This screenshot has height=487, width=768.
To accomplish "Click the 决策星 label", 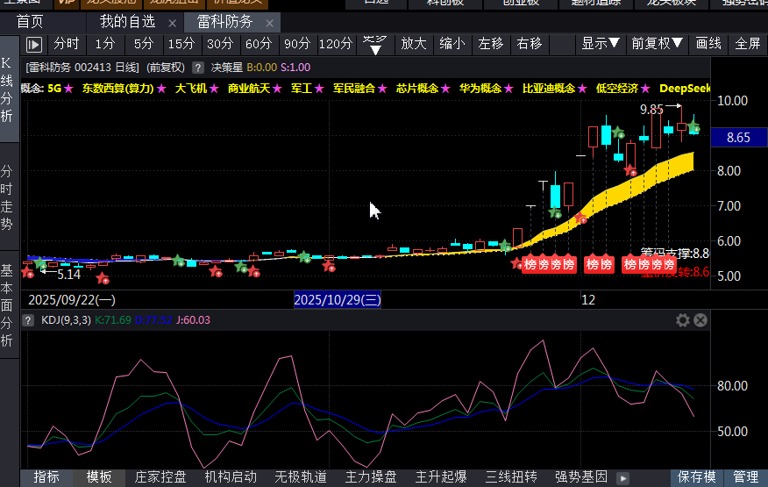I will [x=227, y=68].
